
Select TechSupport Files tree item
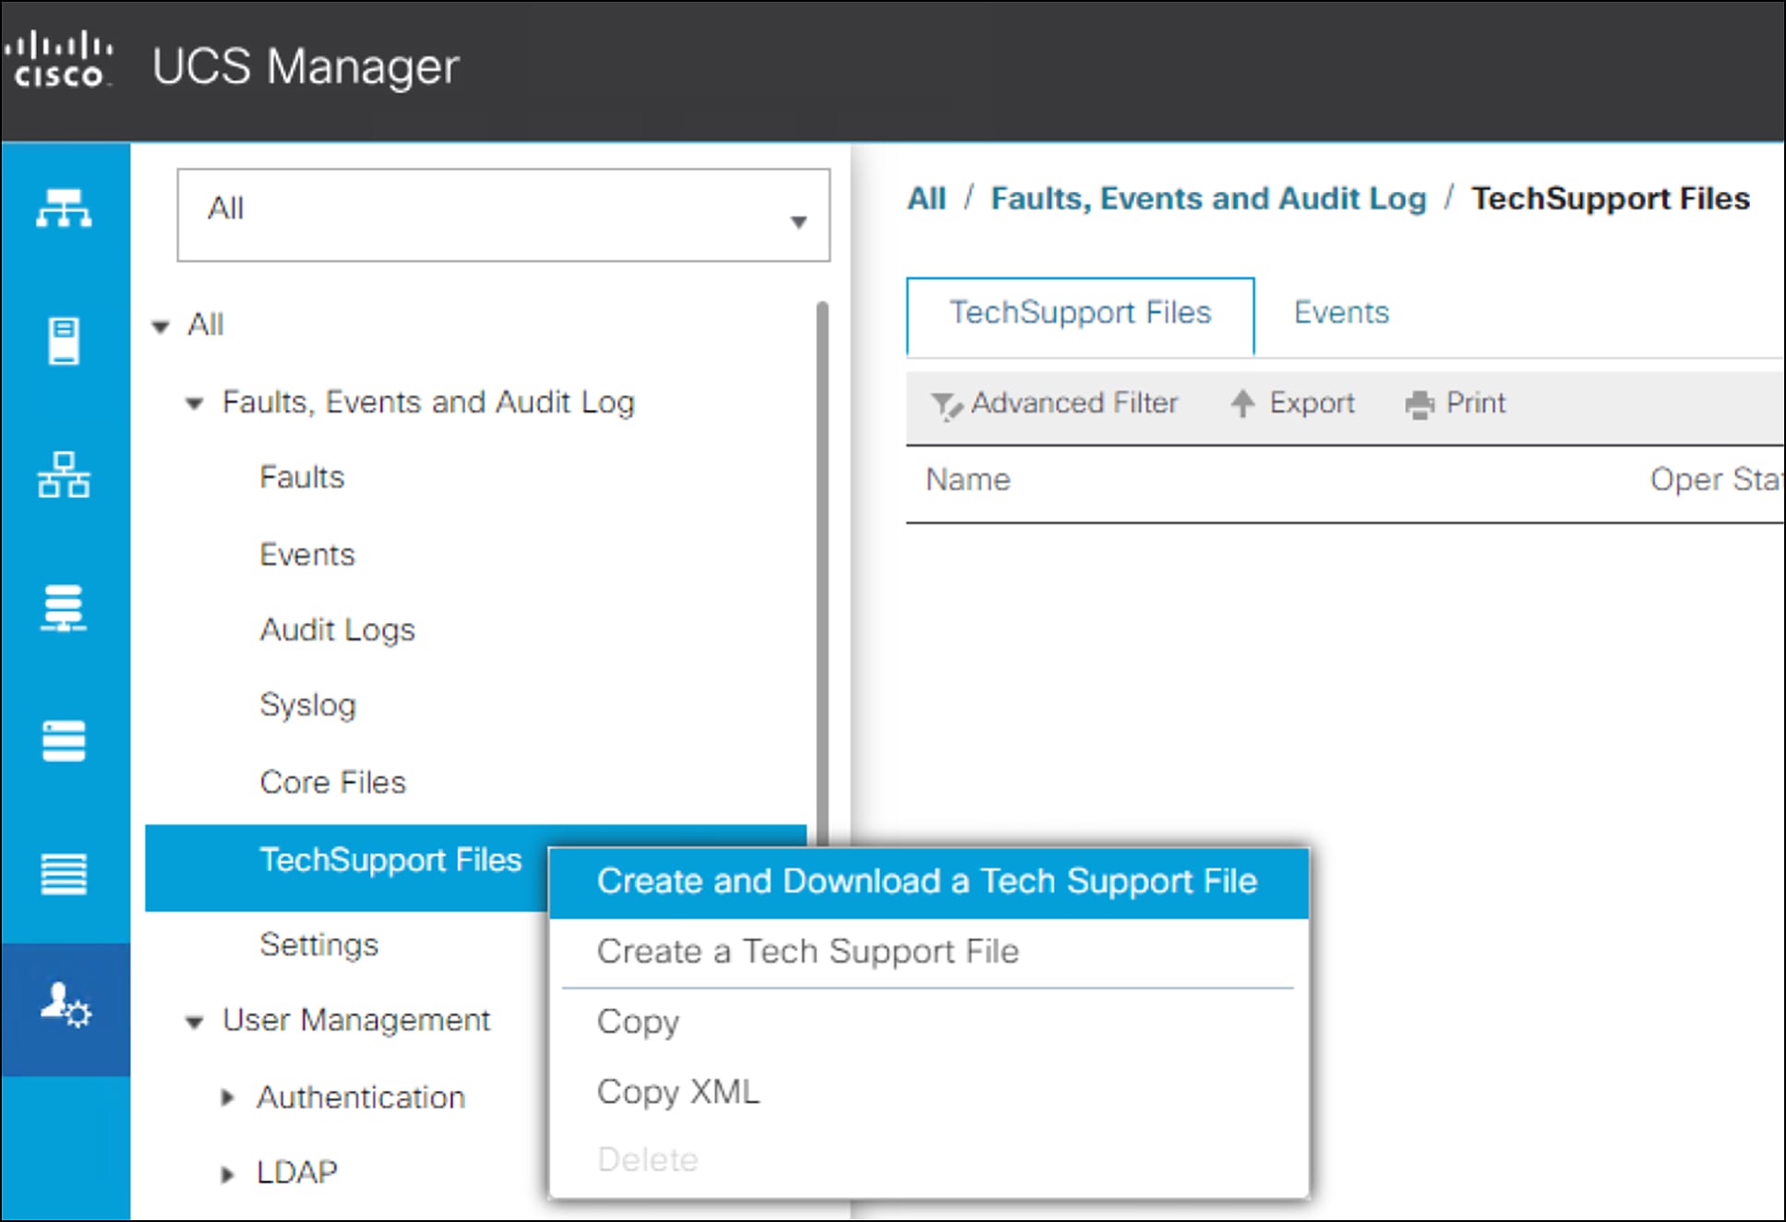[390, 861]
